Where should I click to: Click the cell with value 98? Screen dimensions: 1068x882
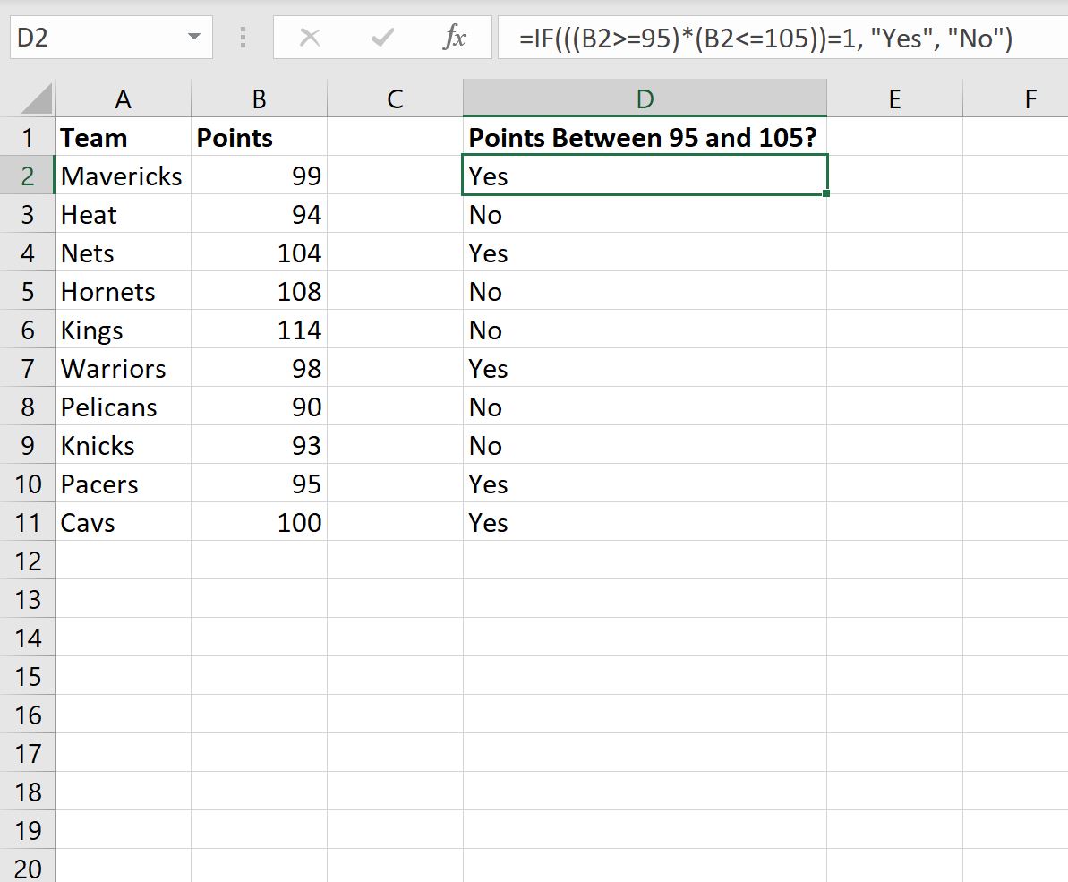click(259, 368)
